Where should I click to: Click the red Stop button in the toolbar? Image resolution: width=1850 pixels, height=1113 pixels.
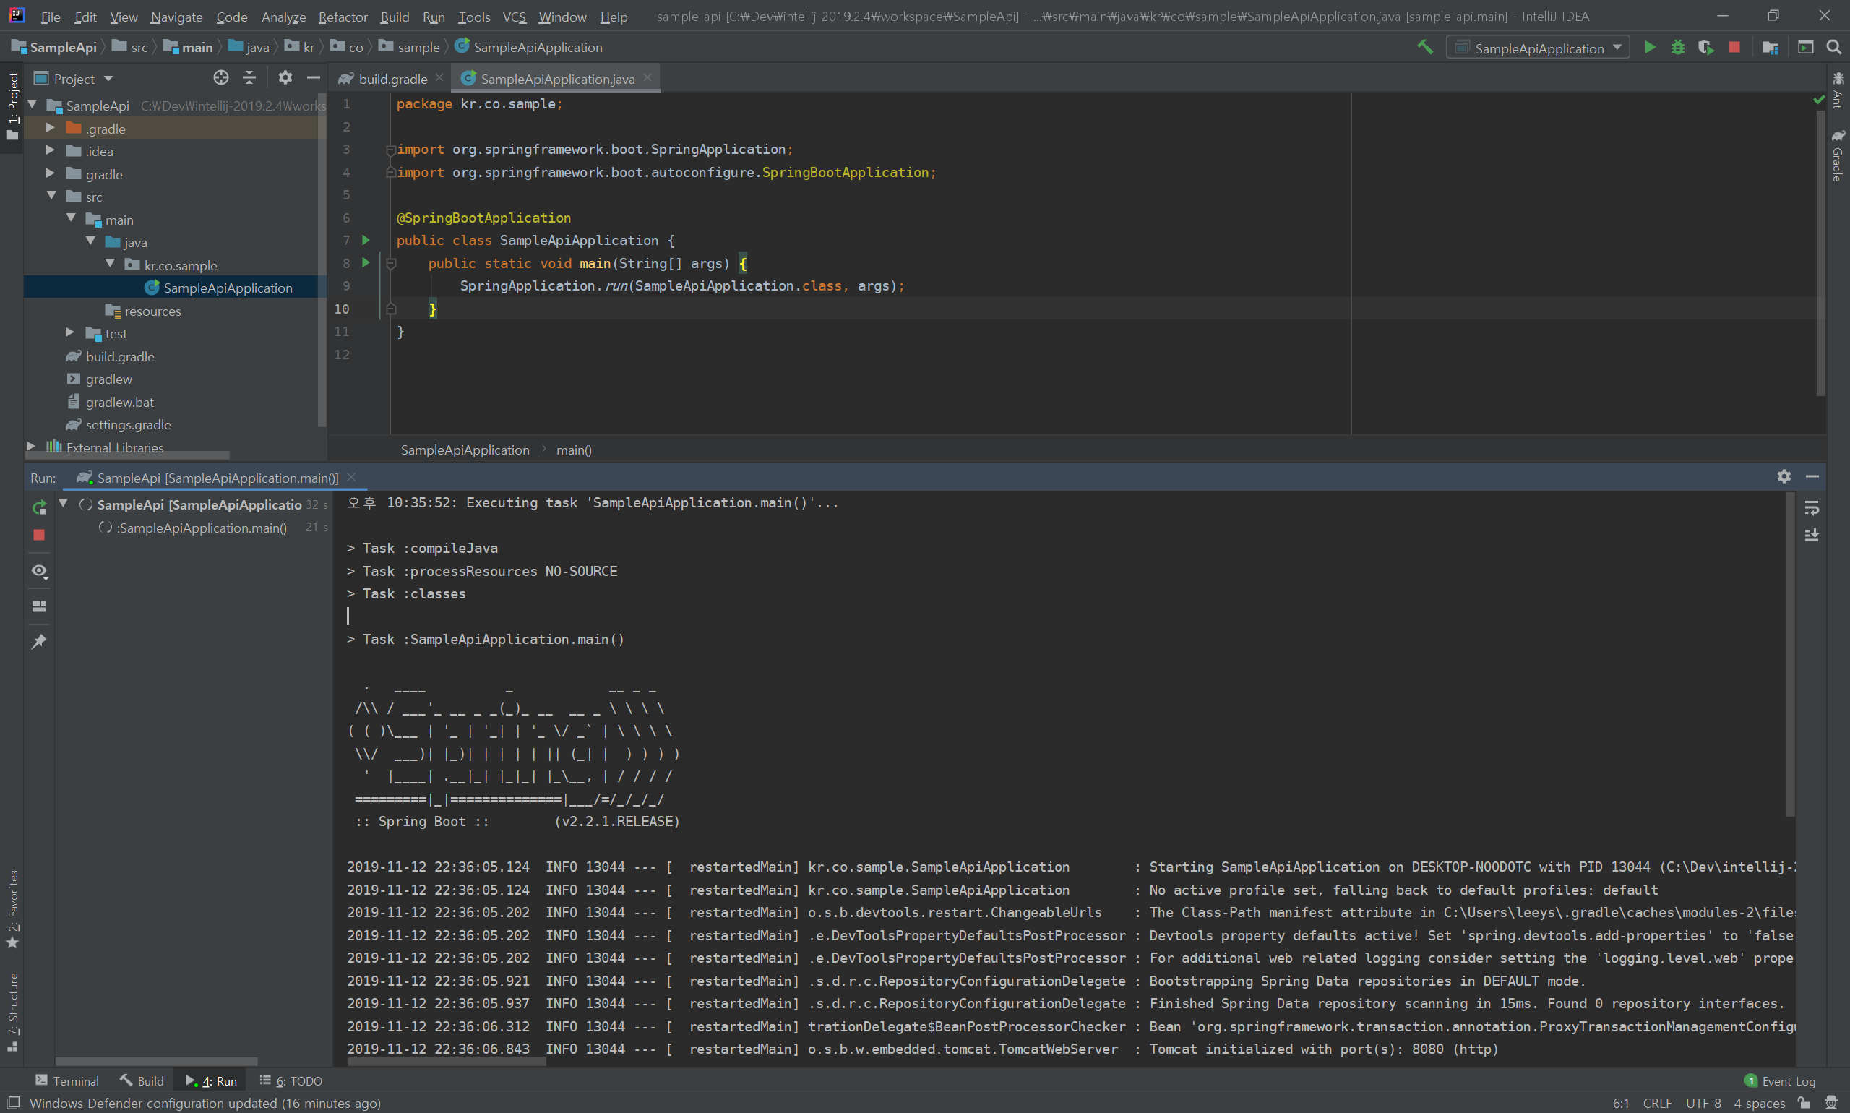pyautogui.click(x=1734, y=48)
